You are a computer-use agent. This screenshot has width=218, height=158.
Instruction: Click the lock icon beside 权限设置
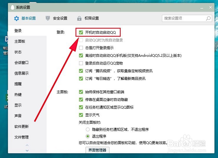(x=79, y=18)
